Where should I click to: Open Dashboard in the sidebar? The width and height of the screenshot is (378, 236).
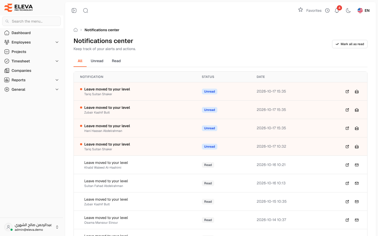[31, 33]
